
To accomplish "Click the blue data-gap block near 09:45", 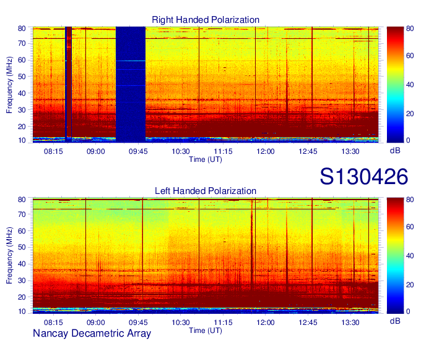I will tap(131, 85).
